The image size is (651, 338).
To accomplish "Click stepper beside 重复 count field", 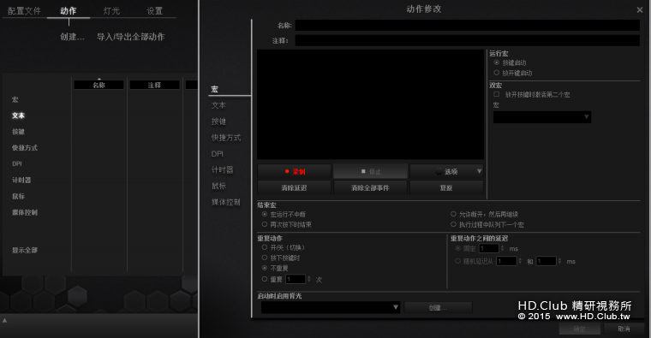I will 309,279.
